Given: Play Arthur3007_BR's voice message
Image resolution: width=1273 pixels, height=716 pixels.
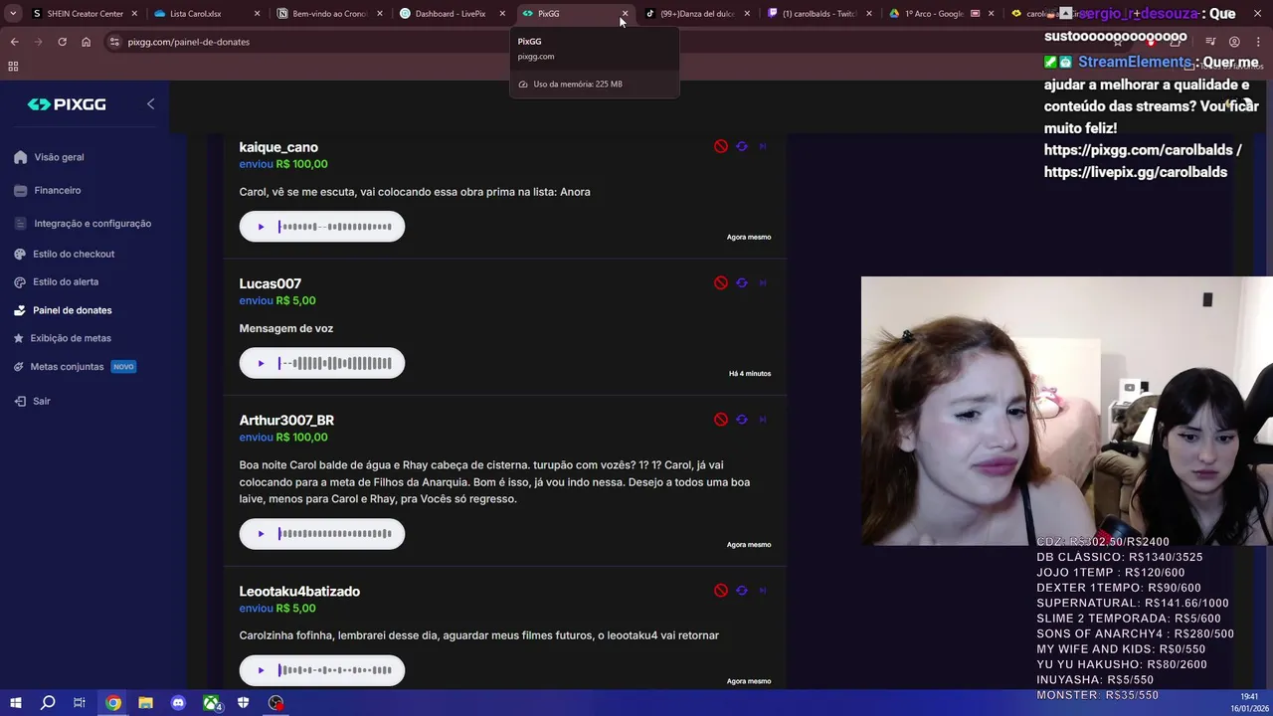Looking at the screenshot, I should coord(261,534).
